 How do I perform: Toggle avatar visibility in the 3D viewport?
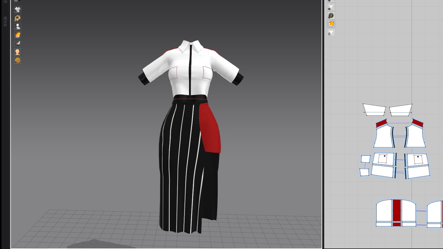[18, 27]
